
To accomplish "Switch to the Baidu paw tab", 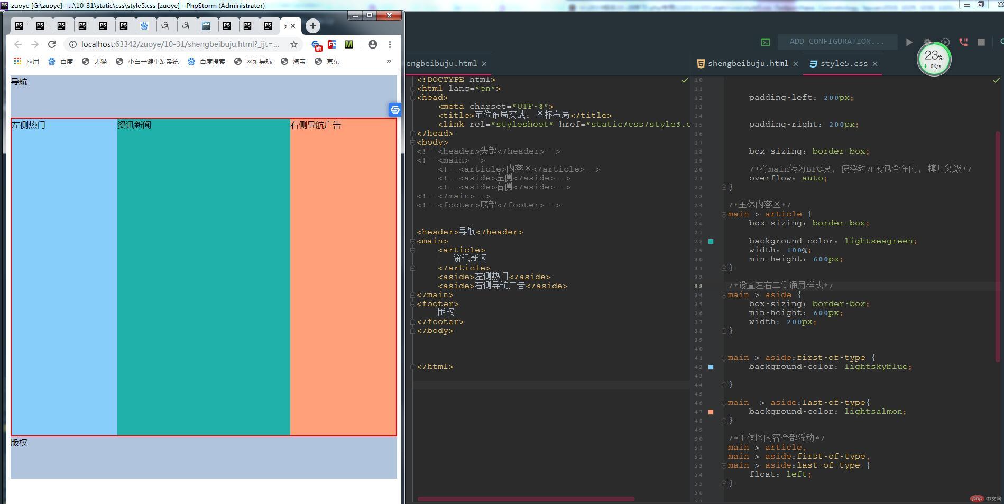I will click(x=144, y=25).
